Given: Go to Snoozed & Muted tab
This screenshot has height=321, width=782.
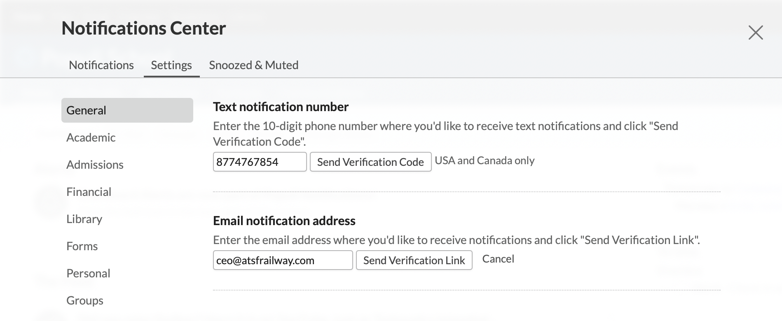Looking at the screenshot, I should pos(254,65).
